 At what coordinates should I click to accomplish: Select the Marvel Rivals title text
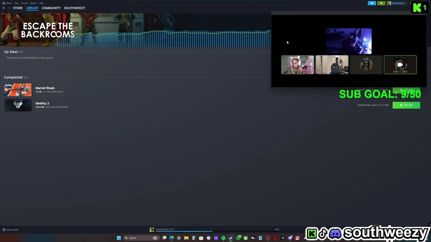[45, 88]
